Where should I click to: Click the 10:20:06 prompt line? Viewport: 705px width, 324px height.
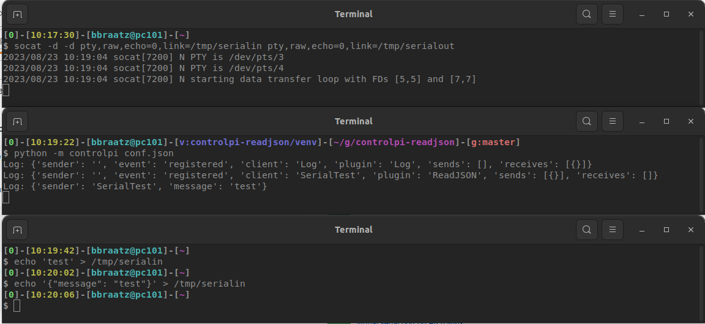click(96, 295)
